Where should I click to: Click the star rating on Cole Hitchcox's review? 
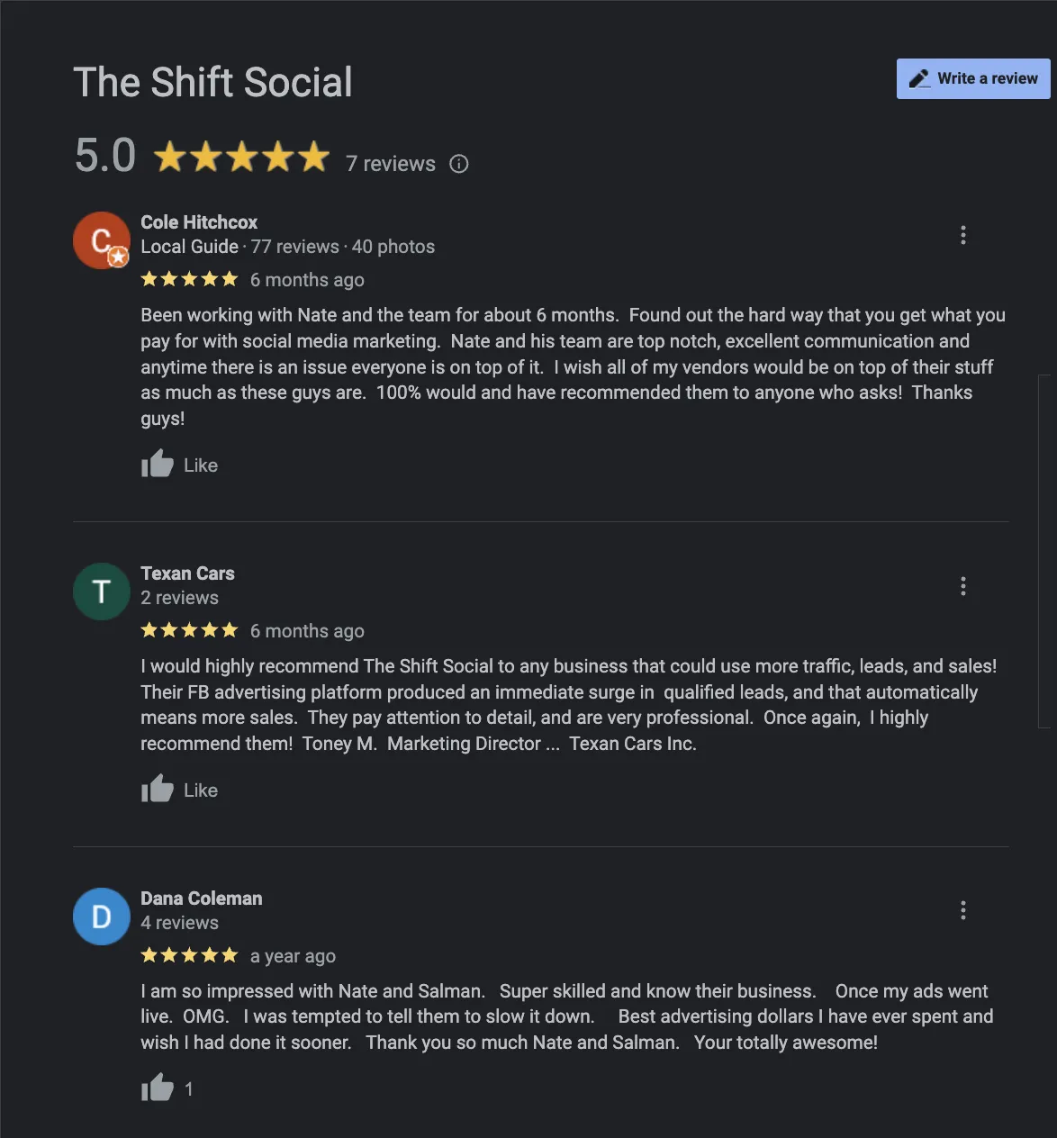189,279
